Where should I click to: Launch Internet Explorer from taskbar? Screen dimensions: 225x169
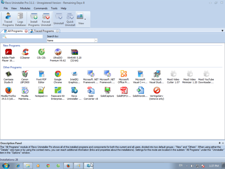(x=18, y=166)
